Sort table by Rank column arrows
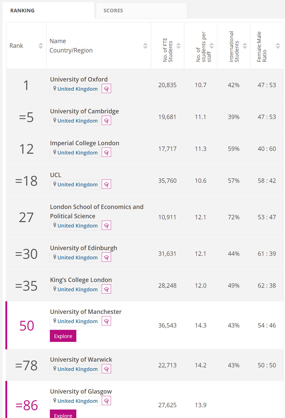Screen dimensions: 285x418 tap(41, 46)
